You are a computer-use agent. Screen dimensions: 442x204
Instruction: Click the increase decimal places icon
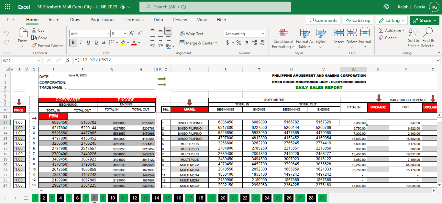tap(254, 43)
